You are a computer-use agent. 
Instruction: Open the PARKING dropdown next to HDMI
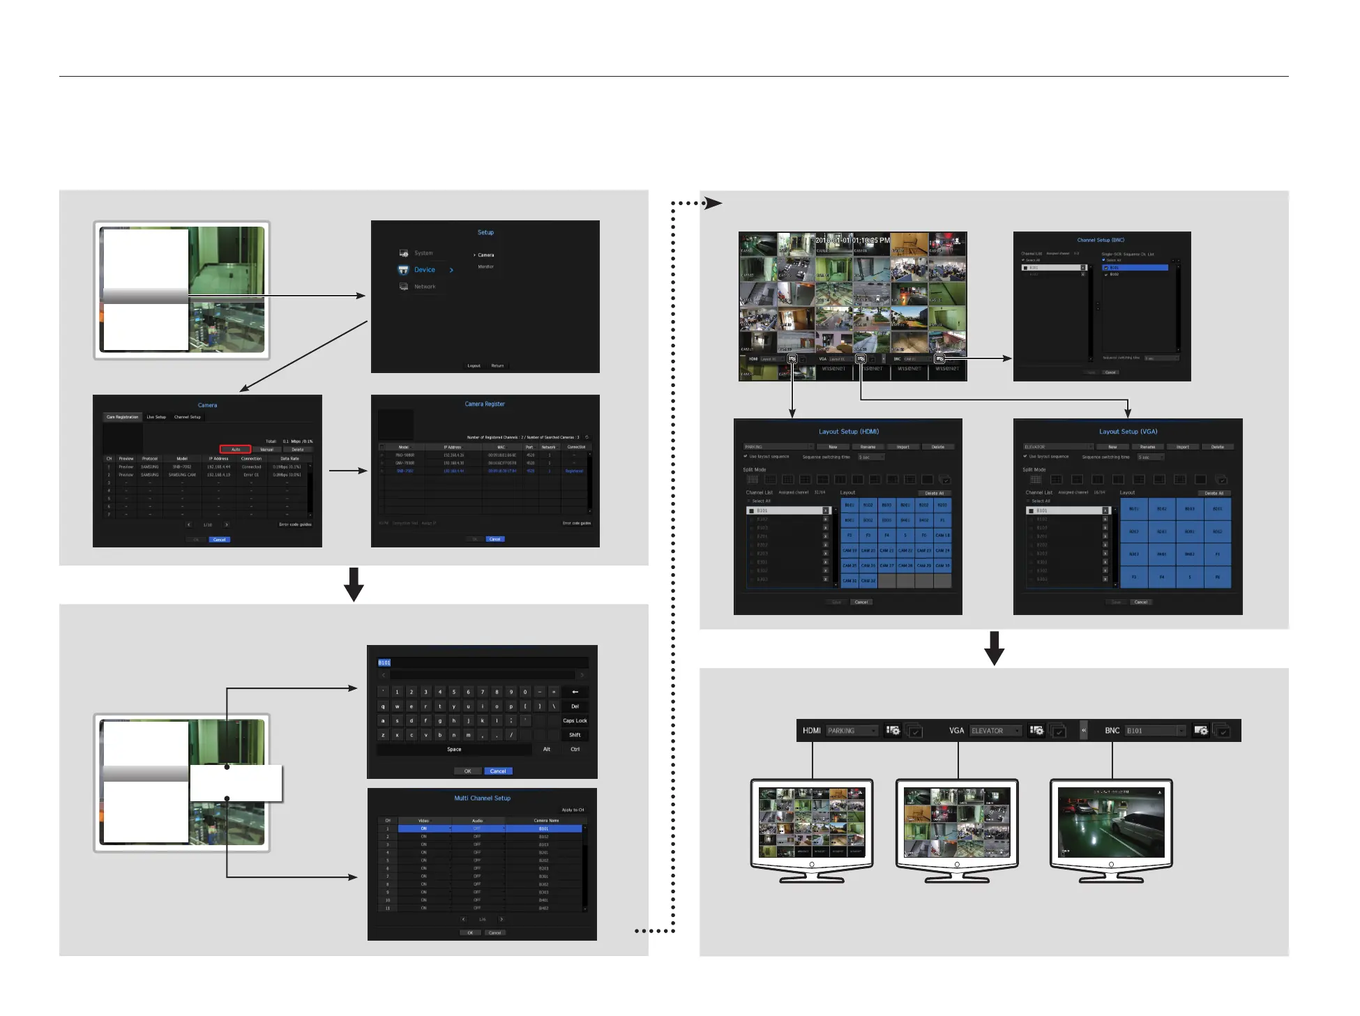(852, 730)
